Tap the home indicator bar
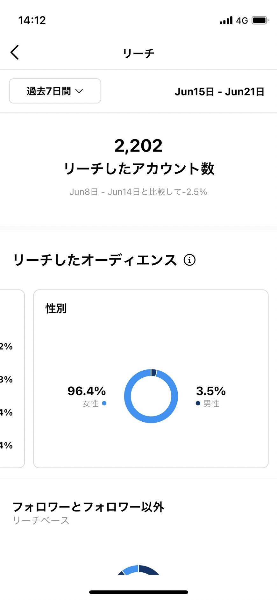The height and width of the screenshot is (600, 277). [138, 592]
